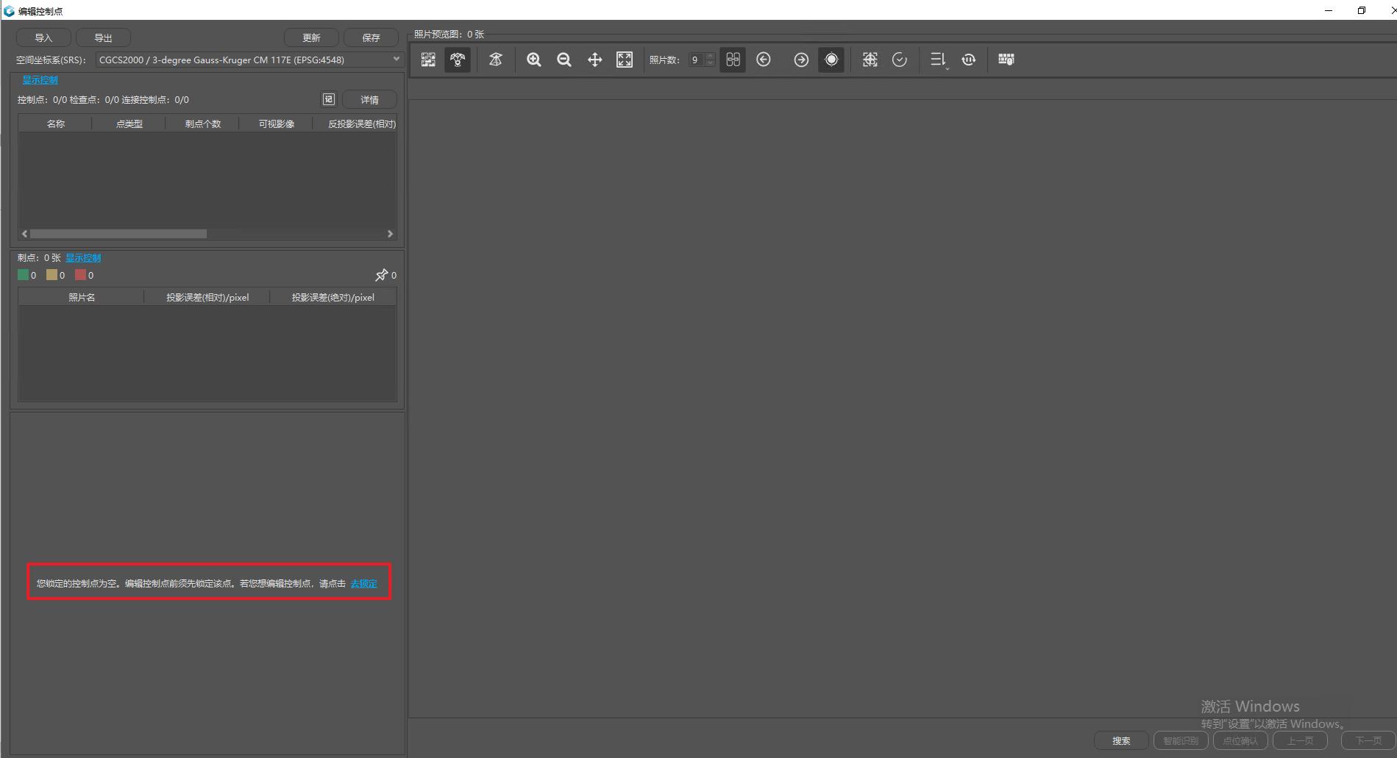Click the framed target locate icon
This screenshot has height=758, width=1397.
tap(870, 60)
